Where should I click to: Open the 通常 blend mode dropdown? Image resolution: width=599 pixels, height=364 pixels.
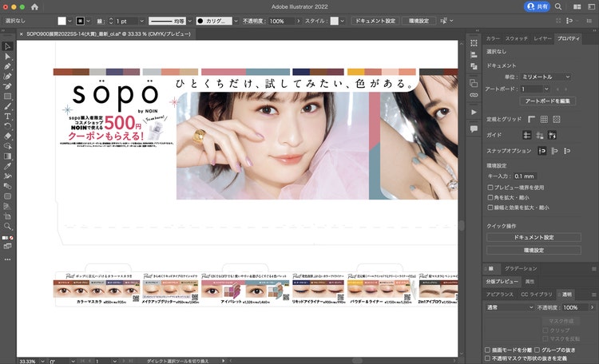tap(510, 307)
